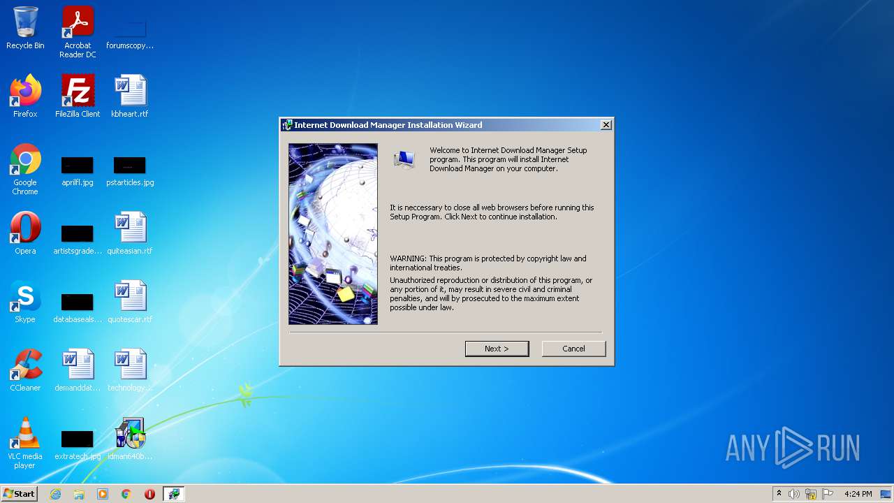Click Show desktop button at taskbar end
This screenshot has height=503, width=894.
click(886, 494)
